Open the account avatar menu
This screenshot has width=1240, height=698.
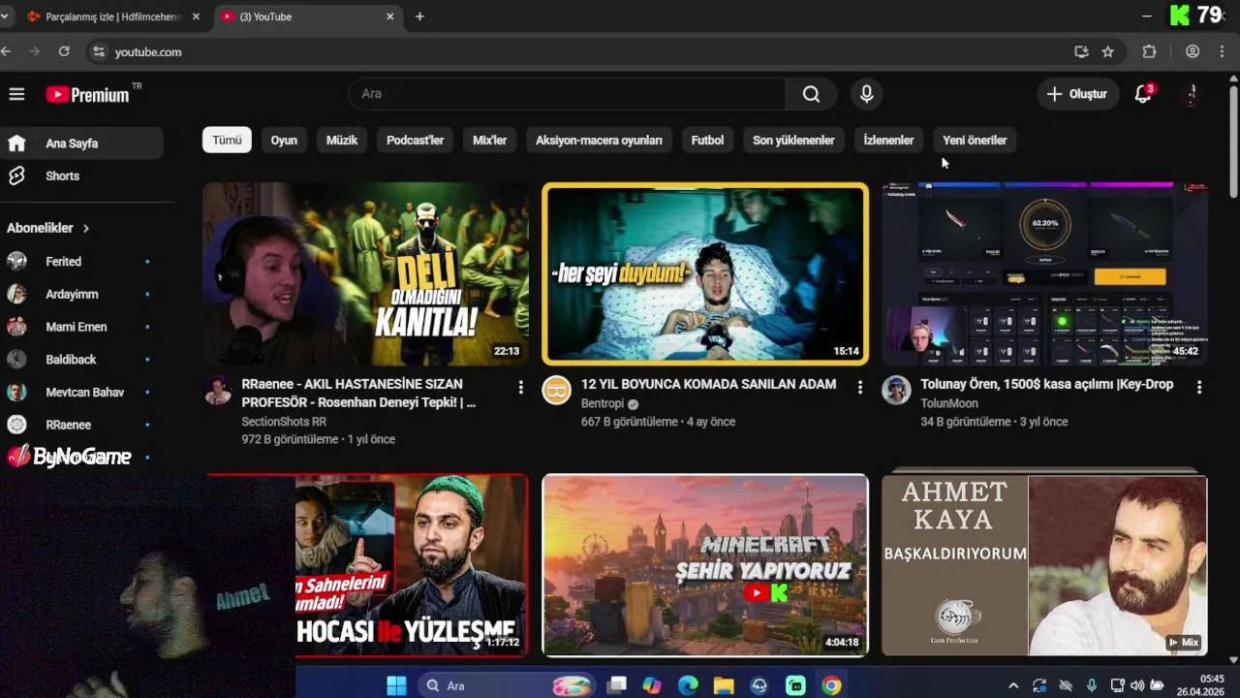point(1193,94)
